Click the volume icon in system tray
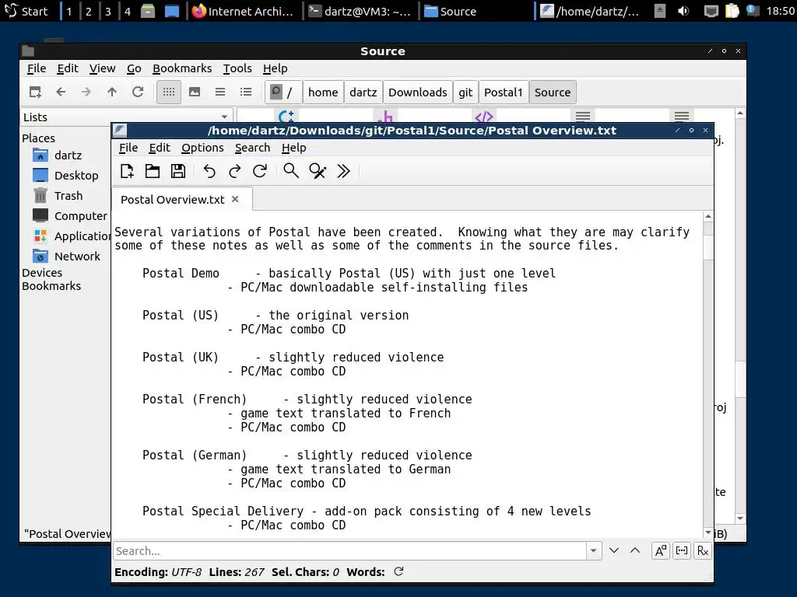 (x=683, y=11)
